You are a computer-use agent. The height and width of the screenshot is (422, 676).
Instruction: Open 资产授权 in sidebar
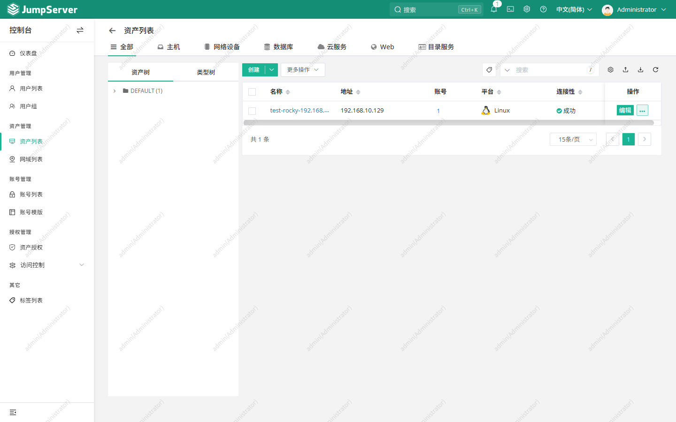point(47,247)
